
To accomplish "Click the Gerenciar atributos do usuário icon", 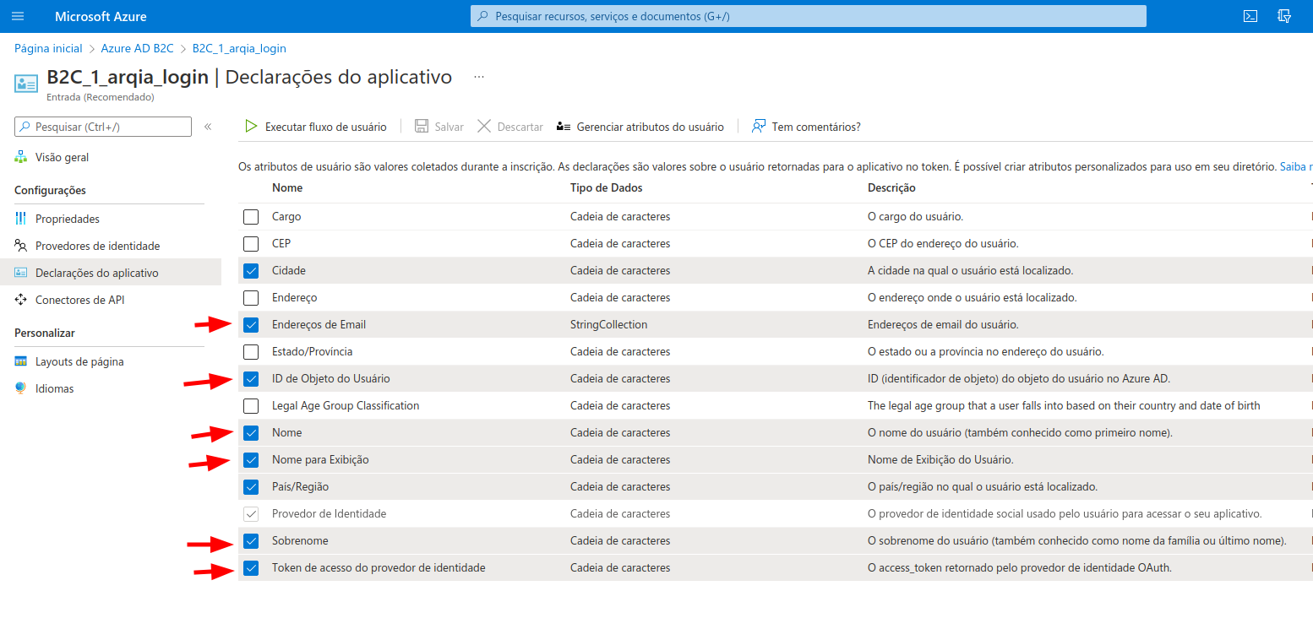I will click(x=564, y=127).
